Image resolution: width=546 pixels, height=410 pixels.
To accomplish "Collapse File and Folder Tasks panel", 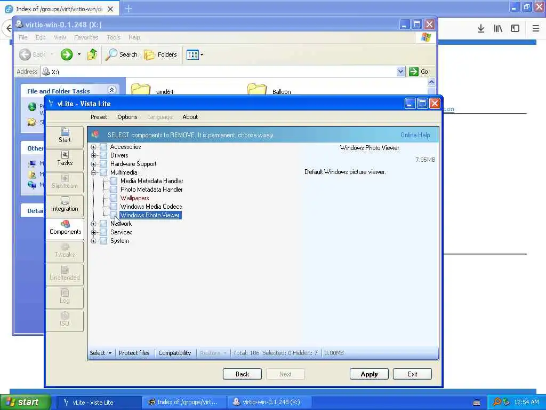I will 112,90.
